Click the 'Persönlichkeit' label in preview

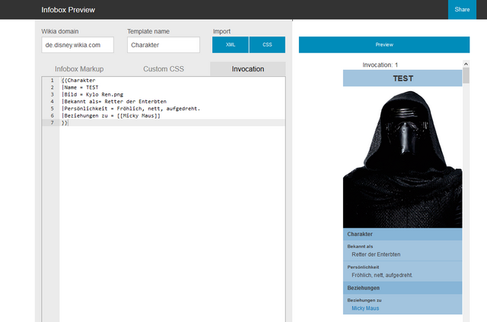click(x=363, y=267)
